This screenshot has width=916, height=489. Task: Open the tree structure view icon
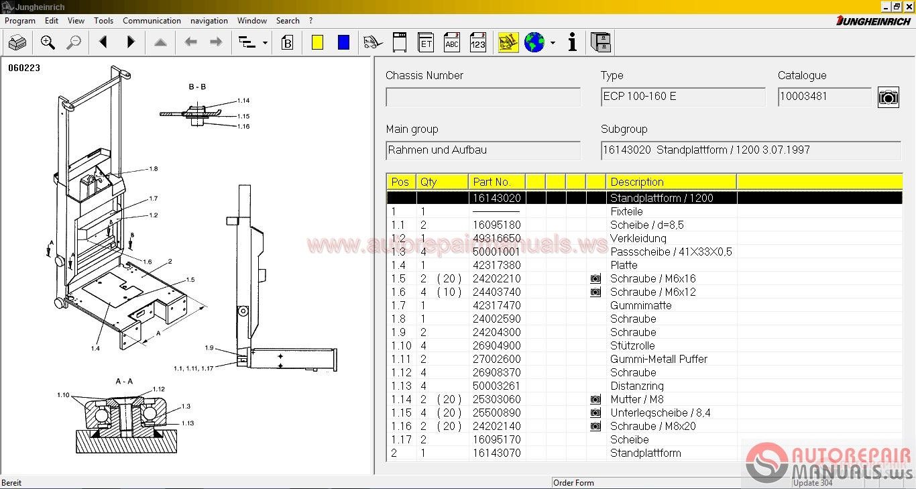[x=247, y=43]
